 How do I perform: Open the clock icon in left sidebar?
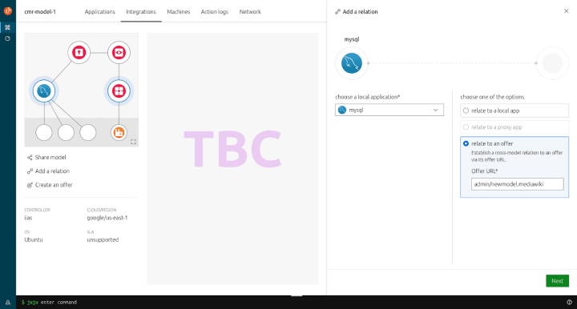tap(8, 38)
